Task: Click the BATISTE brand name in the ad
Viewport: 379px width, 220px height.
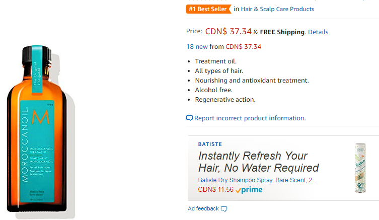Action: (210, 144)
